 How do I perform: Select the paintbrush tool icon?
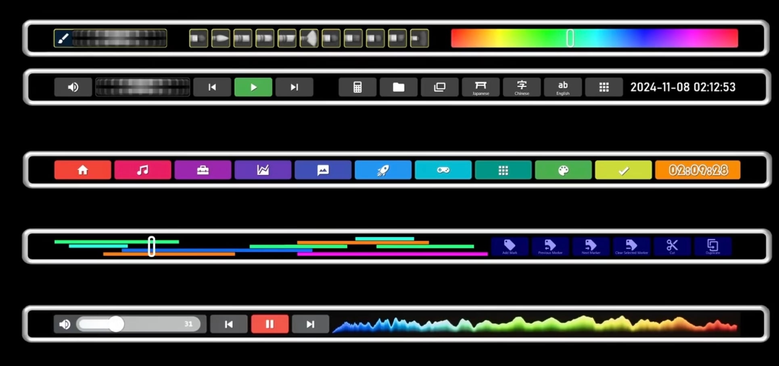point(63,38)
